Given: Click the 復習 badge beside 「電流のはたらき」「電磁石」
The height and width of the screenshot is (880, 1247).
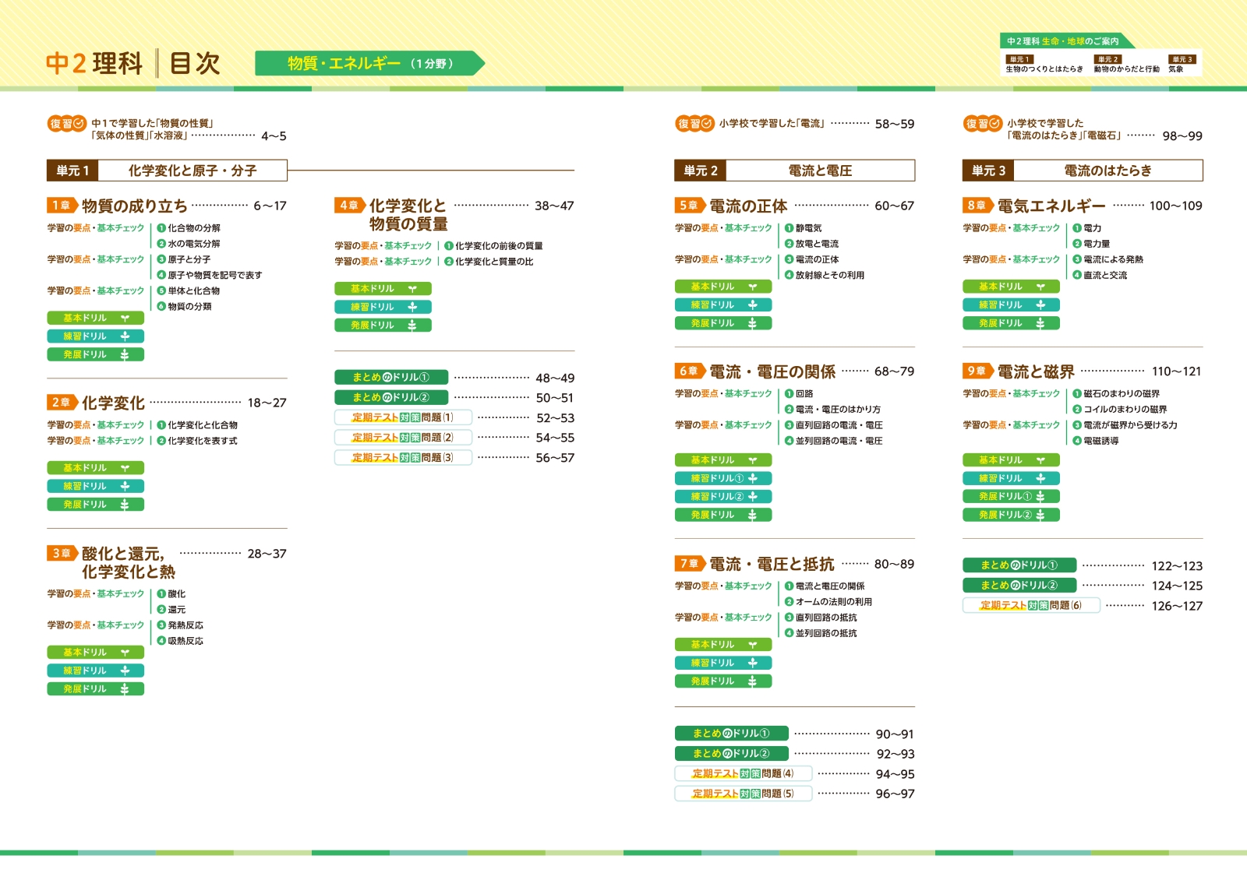Looking at the screenshot, I should [983, 123].
